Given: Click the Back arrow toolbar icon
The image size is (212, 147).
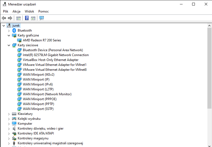Looking at the screenshot, I should (x=4, y=18).
